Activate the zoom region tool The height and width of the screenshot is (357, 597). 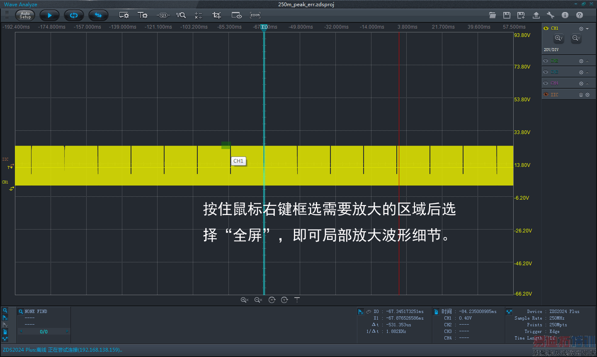tap(255, 15)
